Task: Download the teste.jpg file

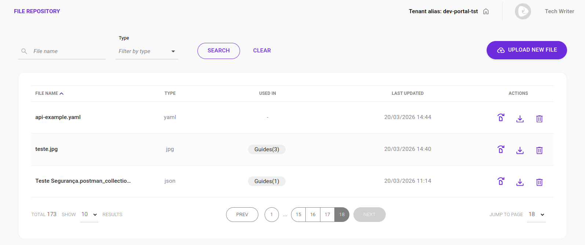Action: pos(520,151)
